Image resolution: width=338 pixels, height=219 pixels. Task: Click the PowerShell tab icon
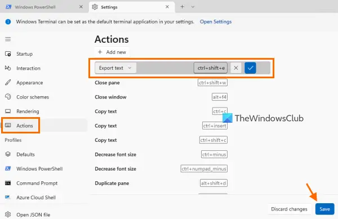[x=8, y=7]
